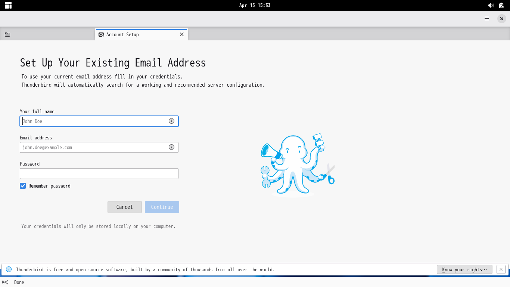Image resolution: width=510 pixels, height=287 pixels.
Task: Open the folder mail tab icon
Action: point(7,34)
